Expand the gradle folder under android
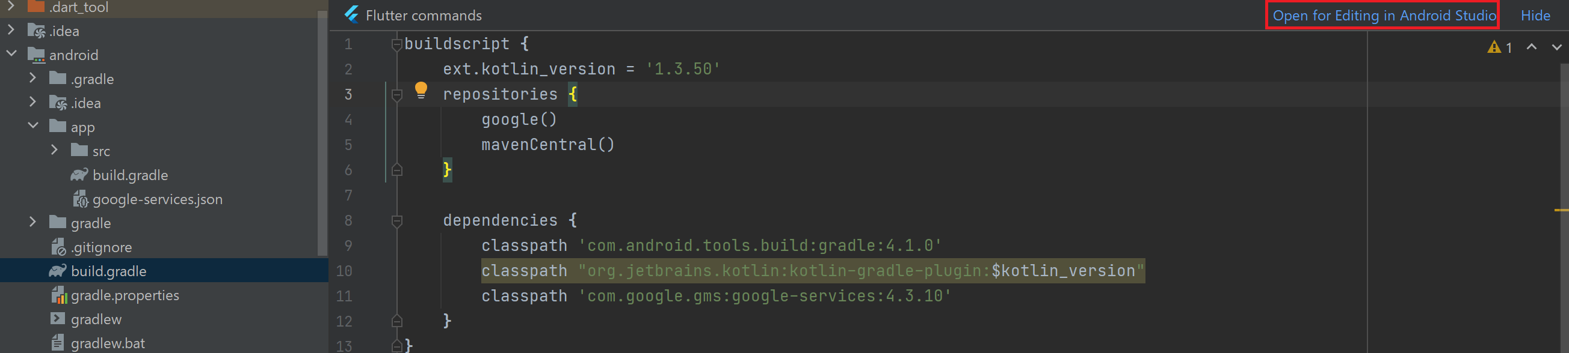Image resolution: width=1569 pixels, height=353 pixels. coord(33,222)
